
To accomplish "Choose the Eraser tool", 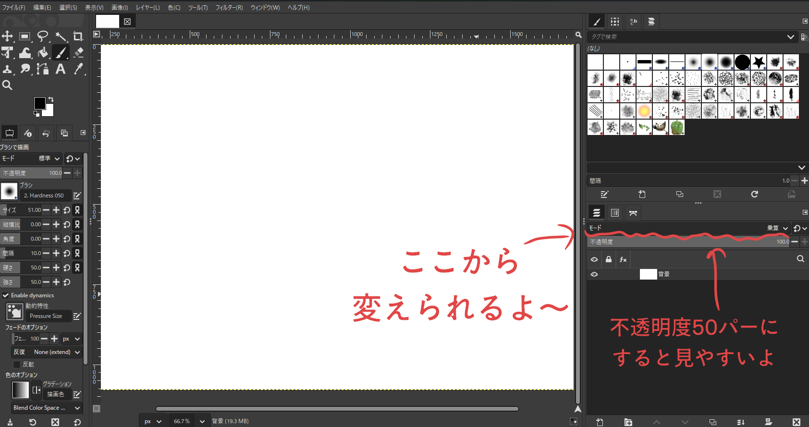I will point(78,52).
